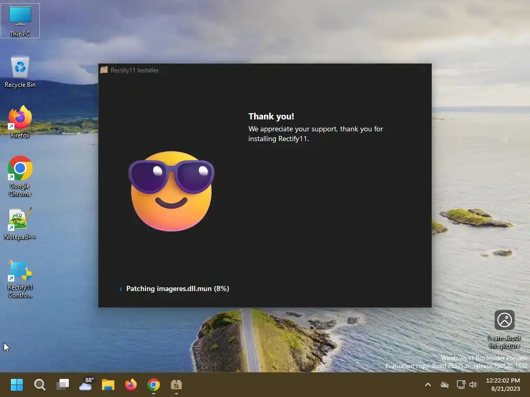Open the weather widget showing 88°
Viewport: 530px width, 397px height.
pos(86,385)
